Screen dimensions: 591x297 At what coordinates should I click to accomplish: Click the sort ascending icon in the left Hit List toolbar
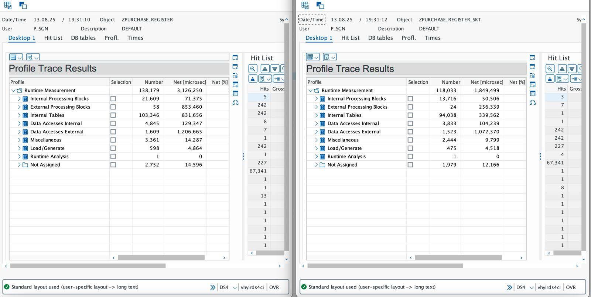click(x=264, y=69)
